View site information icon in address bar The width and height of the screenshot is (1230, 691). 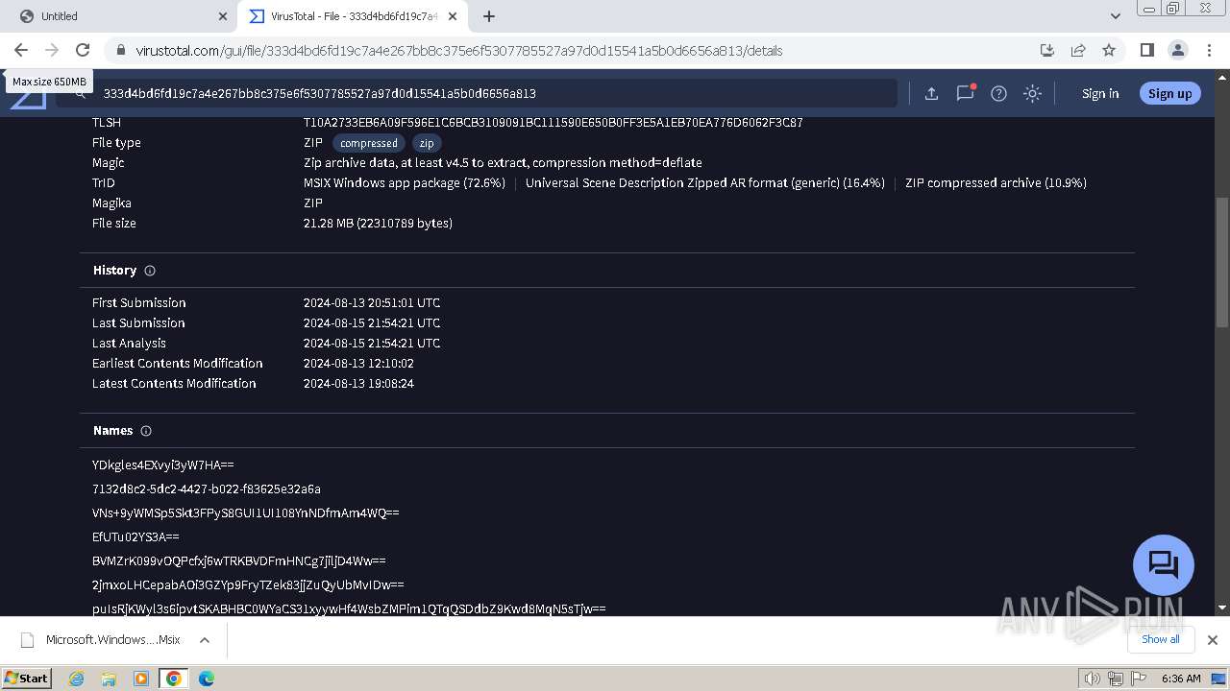(x=120, y=51)
